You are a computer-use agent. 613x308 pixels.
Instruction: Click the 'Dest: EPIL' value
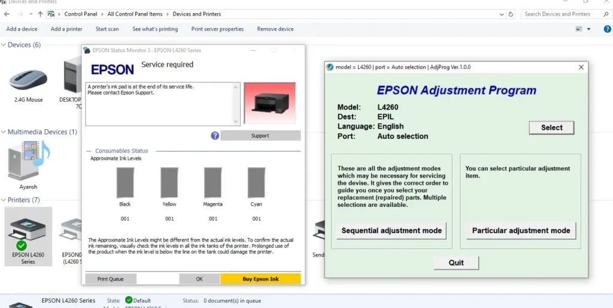pyautogui.click(x=386, y=117)
